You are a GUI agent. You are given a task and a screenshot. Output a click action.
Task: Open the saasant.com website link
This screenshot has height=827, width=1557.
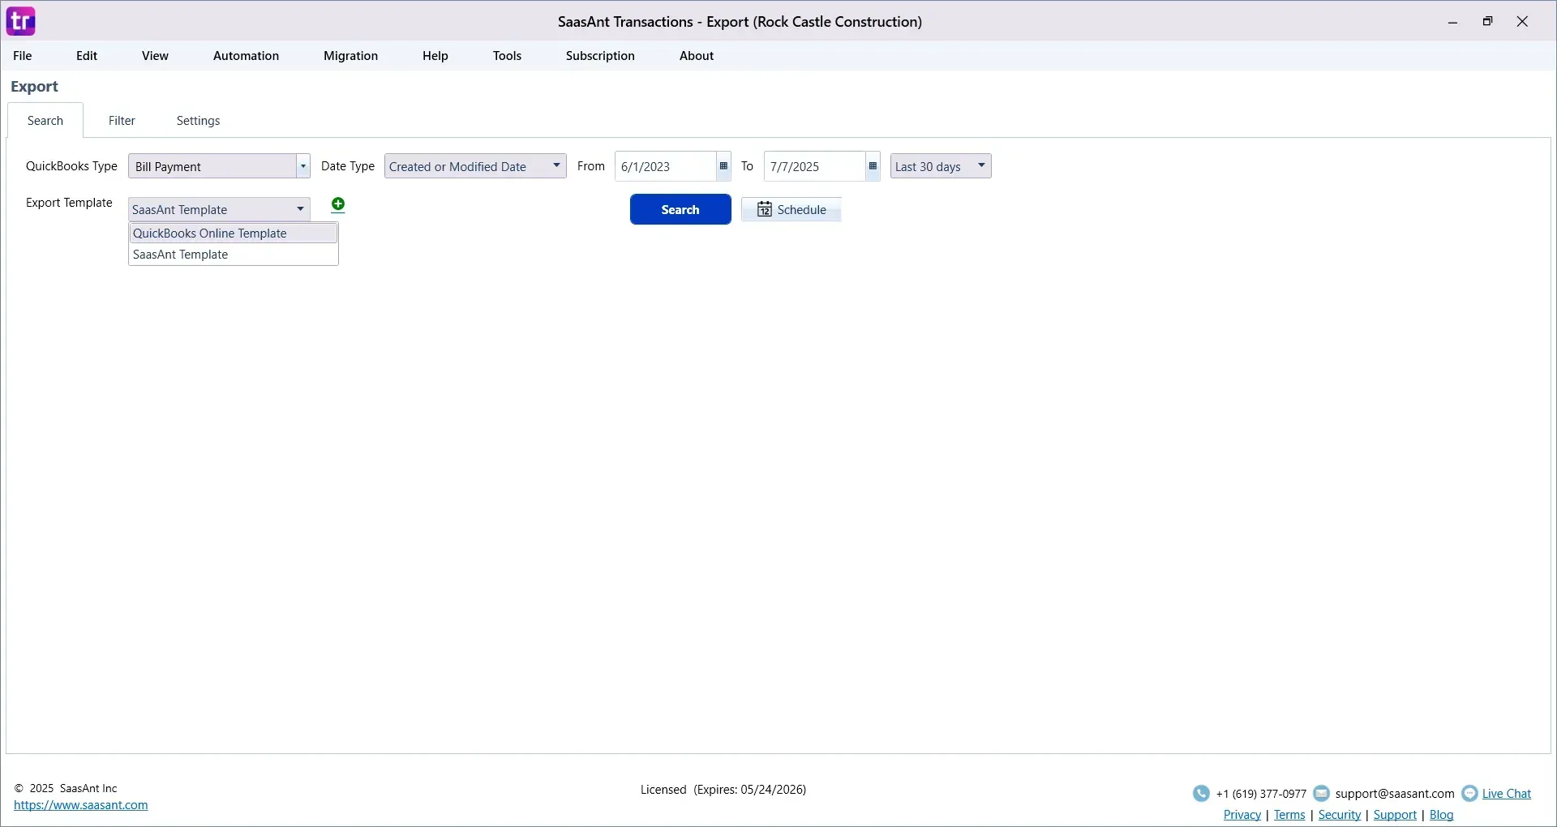(81, 806)
